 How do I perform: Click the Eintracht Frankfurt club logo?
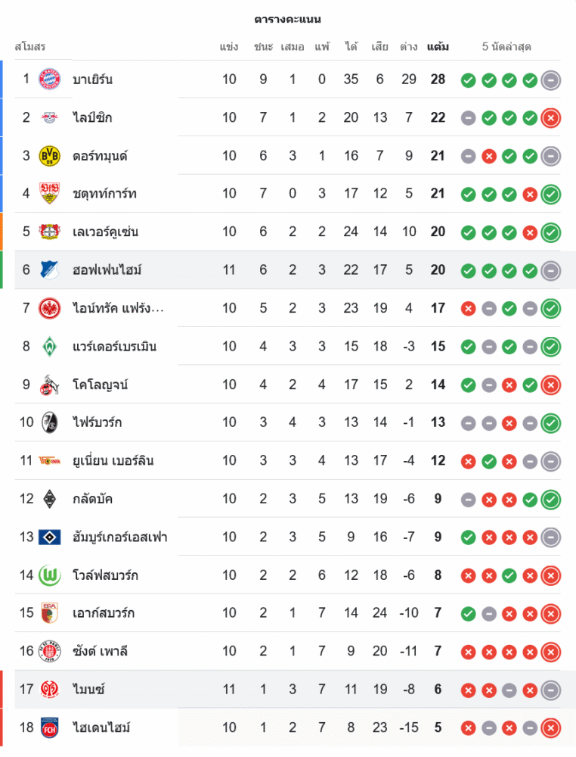[x=50, y=308]
